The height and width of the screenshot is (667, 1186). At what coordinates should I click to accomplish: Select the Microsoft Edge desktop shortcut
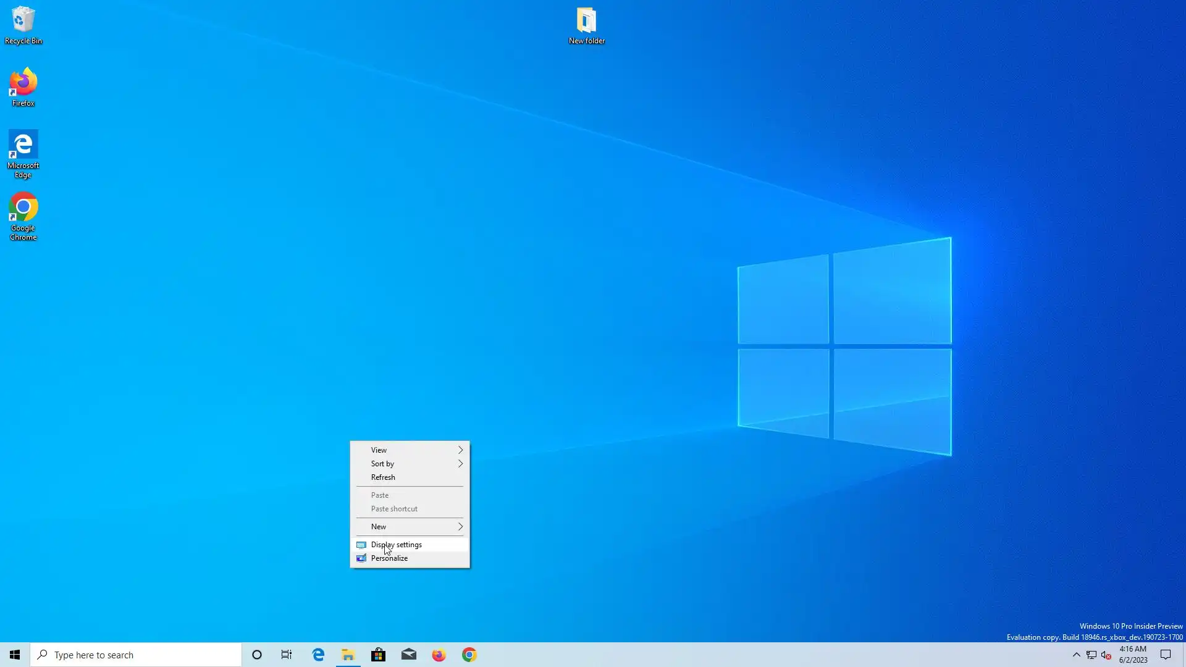pos(23,153)
